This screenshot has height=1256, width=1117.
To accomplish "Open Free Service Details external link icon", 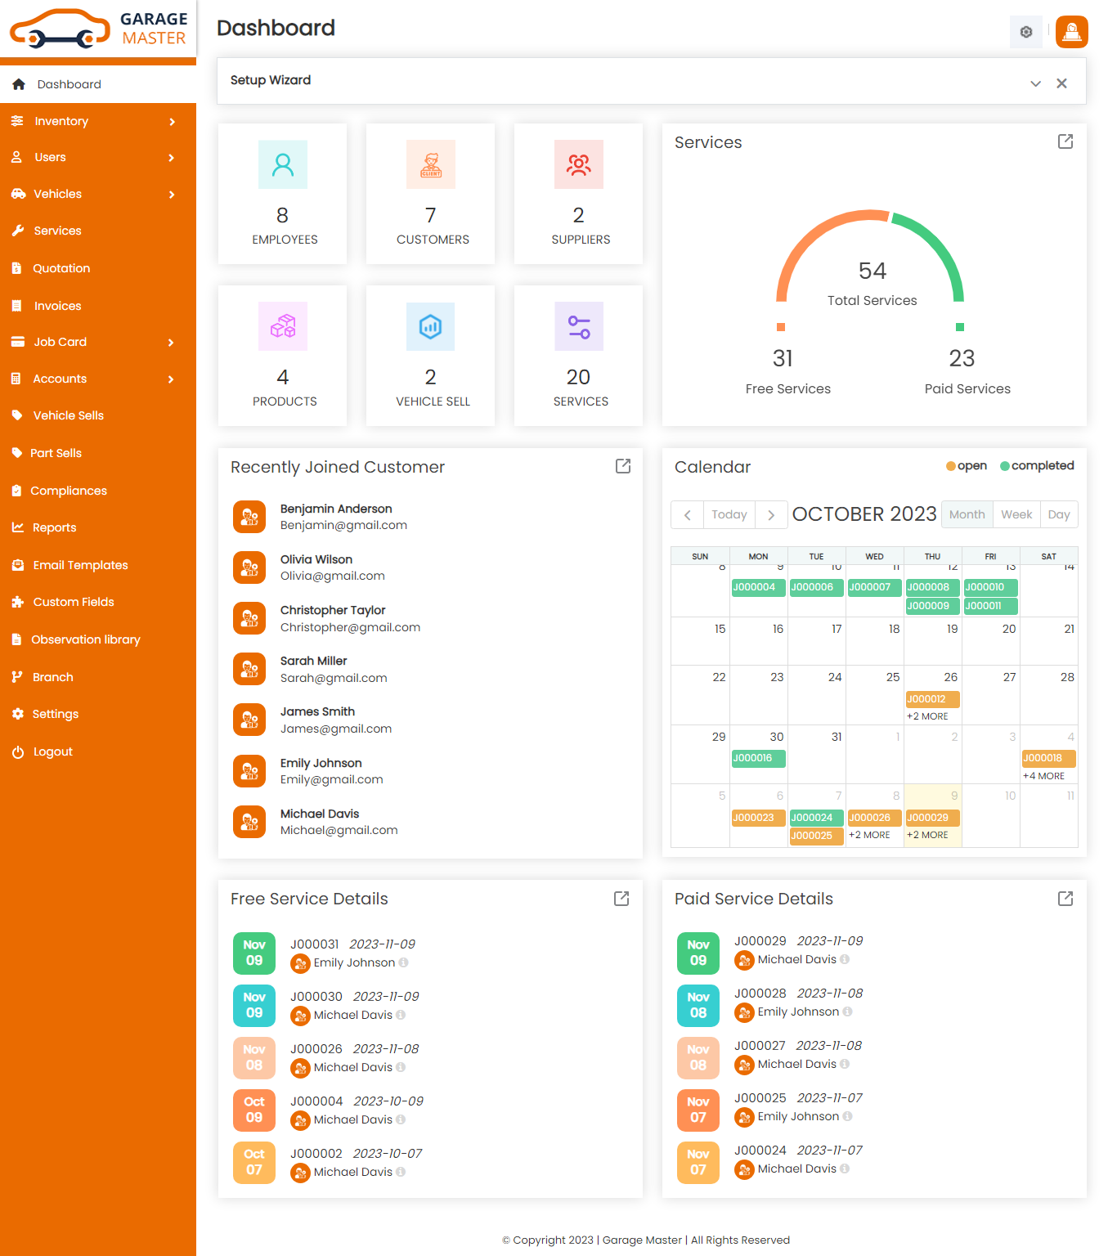I will click(x=621, y=899).
